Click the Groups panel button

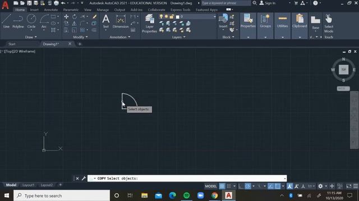point(265,22)
